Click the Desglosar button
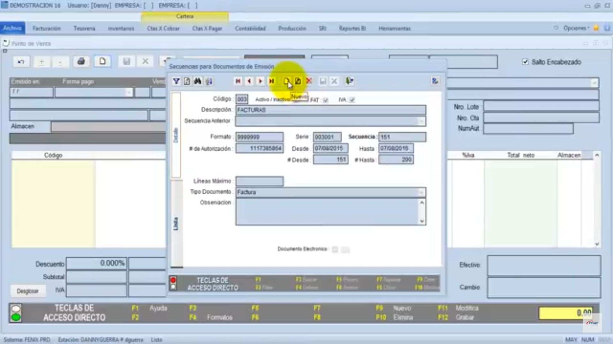The image size is (613, 344). click(x=28, y=291)
